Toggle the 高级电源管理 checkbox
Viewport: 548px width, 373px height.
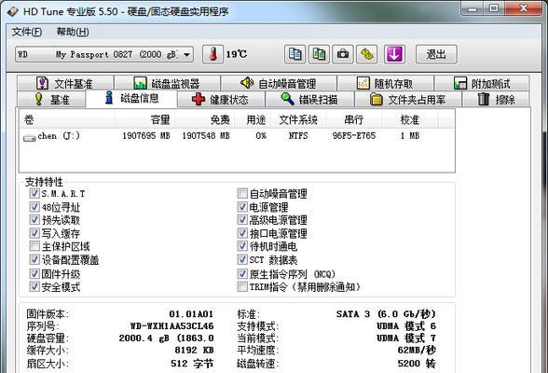(x=242, y=220)
